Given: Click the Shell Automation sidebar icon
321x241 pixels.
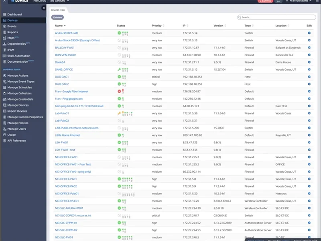Looking at the screenshot, I should (x=4, y=56).
